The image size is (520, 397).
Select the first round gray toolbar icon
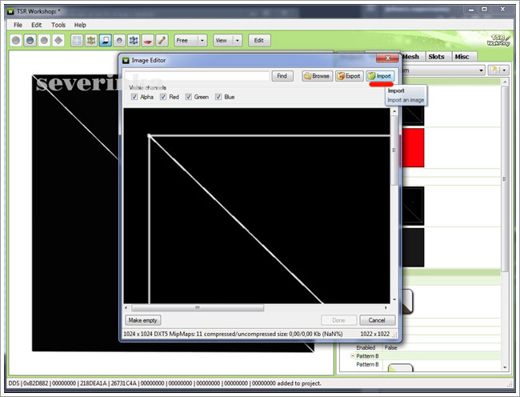click(x=16, y=40)
